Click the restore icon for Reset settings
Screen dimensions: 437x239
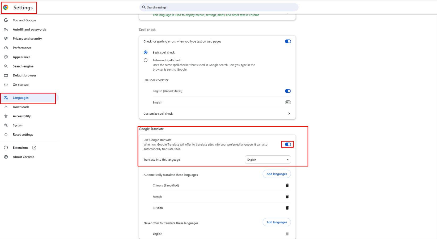pyautogui.click(x=6, y=135)
